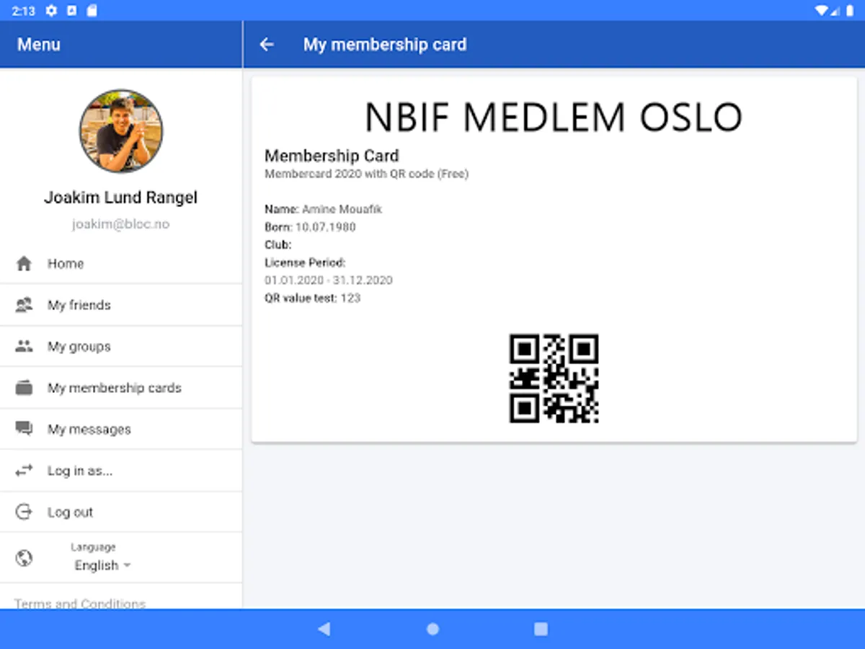The image size is (865, 649).
Task: Open My membership cards menu item
Action: 121,388
